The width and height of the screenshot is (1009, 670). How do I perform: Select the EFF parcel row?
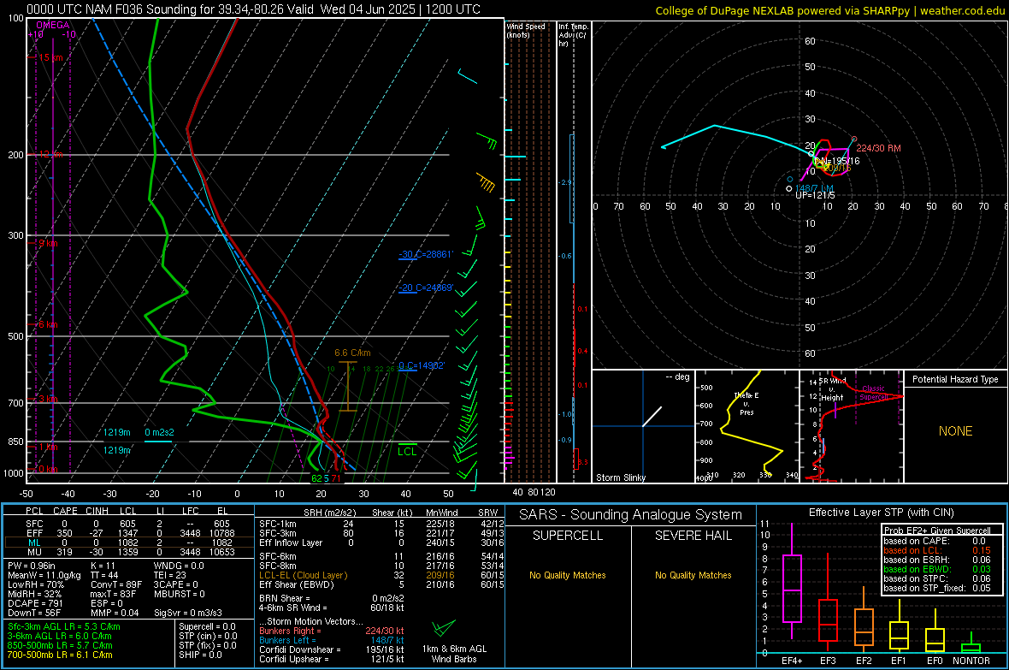pos(129,533)
